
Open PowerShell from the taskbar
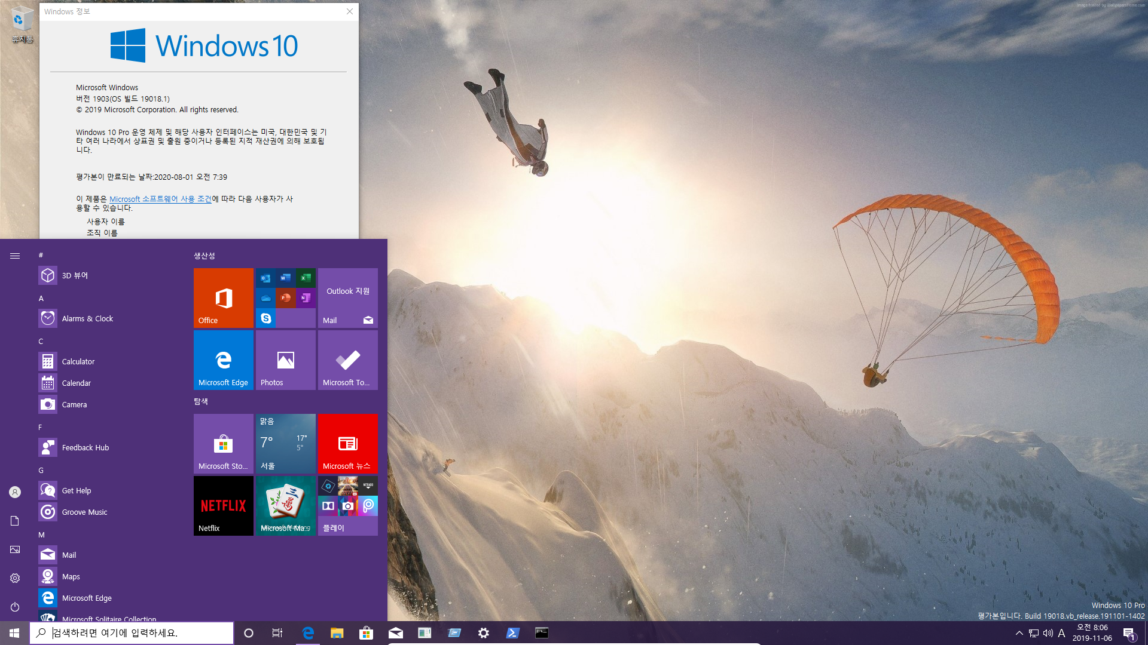[512, 633]
